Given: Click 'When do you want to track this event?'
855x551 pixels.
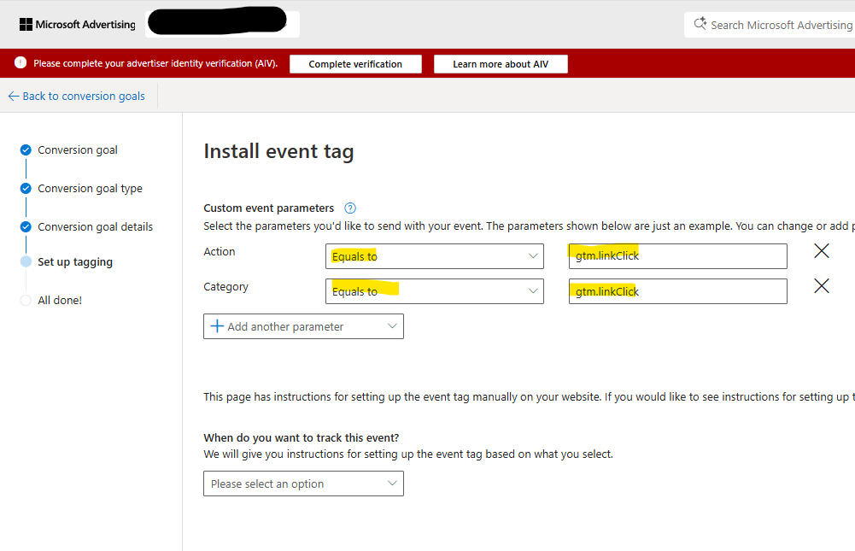Looking at the screenshot, I should point(301,437).
